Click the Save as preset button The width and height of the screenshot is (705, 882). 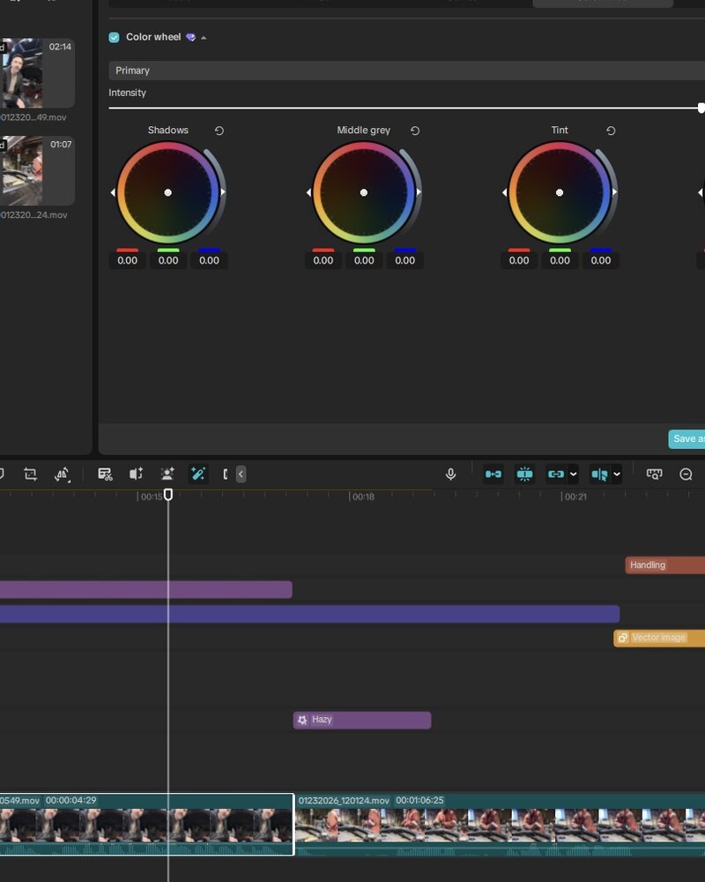[x=686, y=439]
